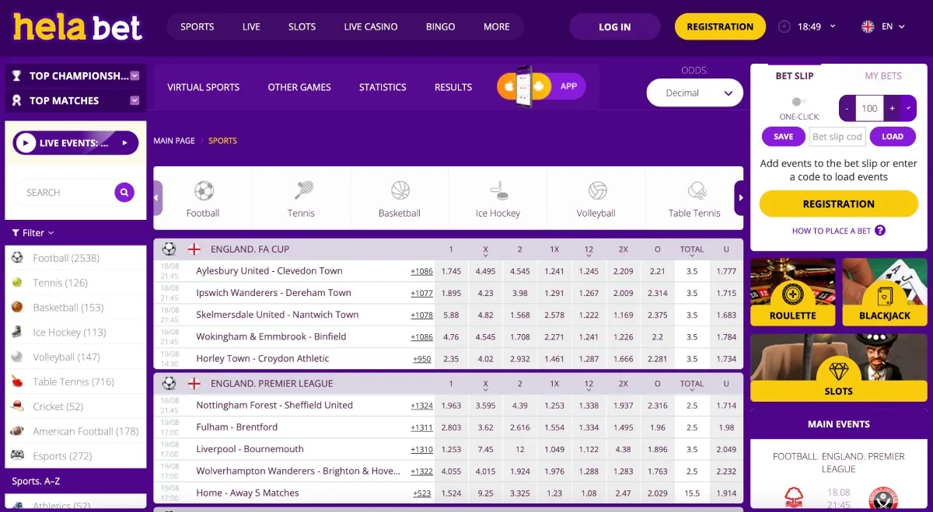Open the Live menu item
This screenshot has width=933, height=512.
click(251, 26)
